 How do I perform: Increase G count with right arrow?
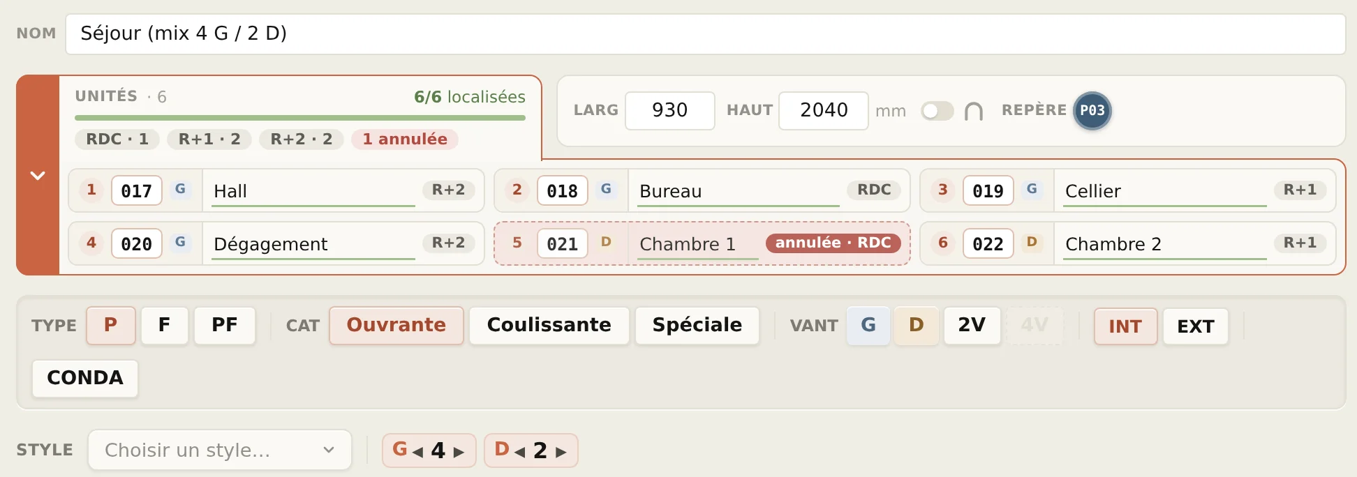click(459, 452)
